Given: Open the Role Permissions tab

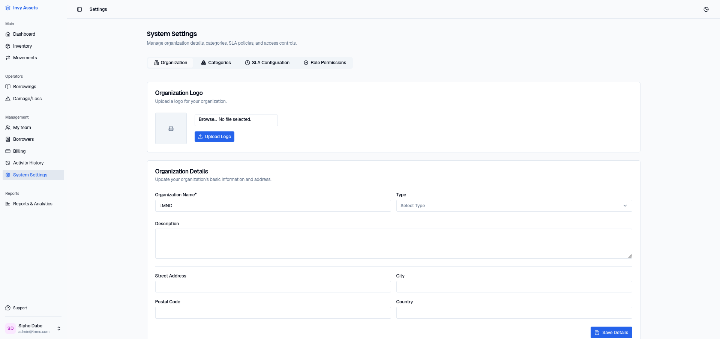Looking at the screenshot, I should pyautogui.click(x=325, y=63).
